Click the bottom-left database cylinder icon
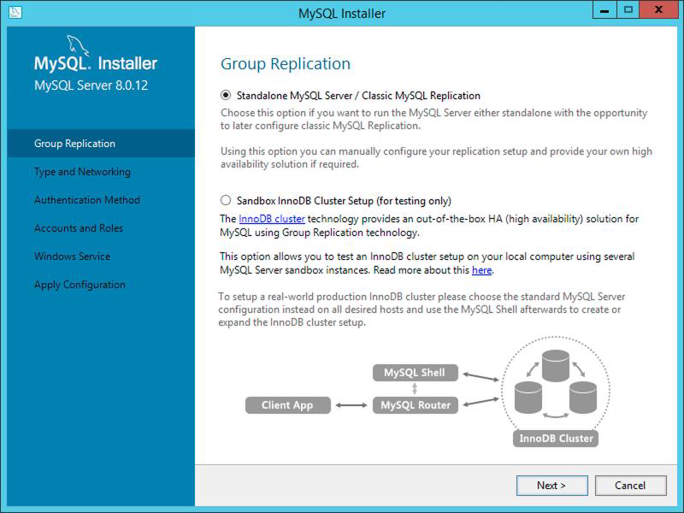Image resolution: width=684 pixels, height=513 pixels. pos(528,397)
